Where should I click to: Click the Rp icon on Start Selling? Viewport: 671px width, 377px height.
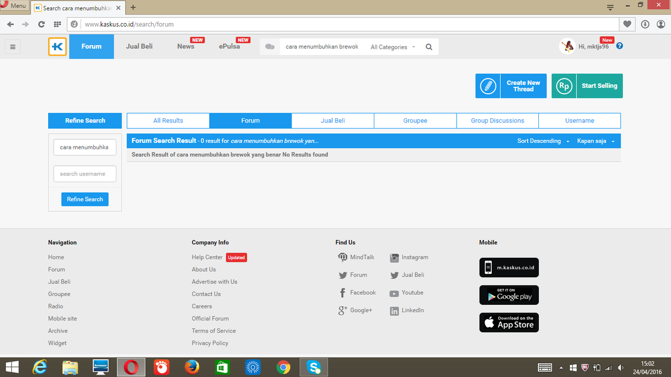click(x=564, y=86)
